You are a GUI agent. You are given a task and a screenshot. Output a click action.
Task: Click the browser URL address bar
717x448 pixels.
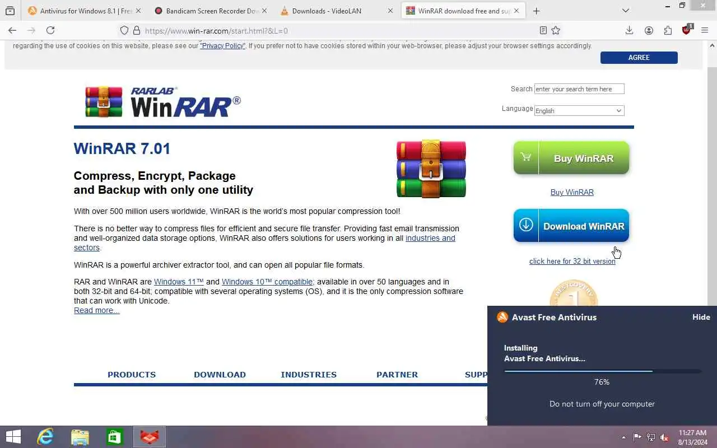(x=339, y=31)
